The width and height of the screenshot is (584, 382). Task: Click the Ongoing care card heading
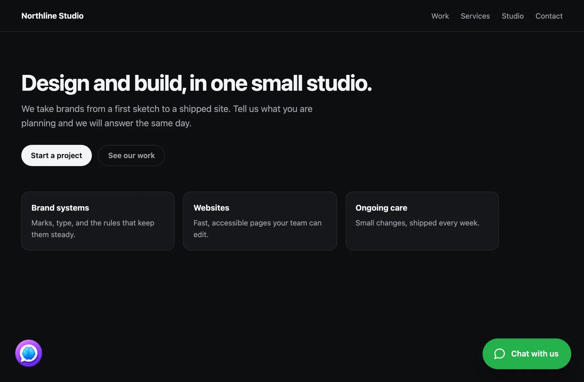381,208
